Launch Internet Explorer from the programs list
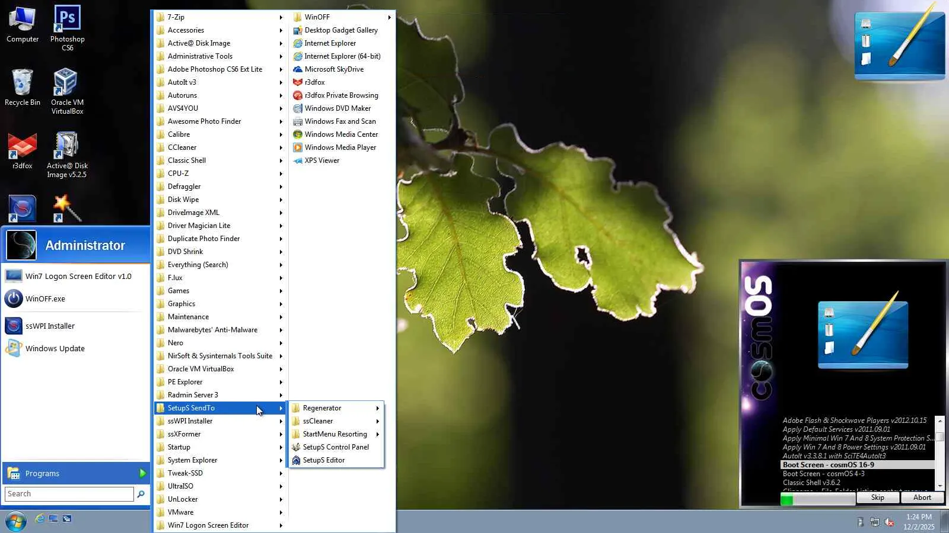The width and height of the screenshot is (949, 533). click(x=330, y=43)
